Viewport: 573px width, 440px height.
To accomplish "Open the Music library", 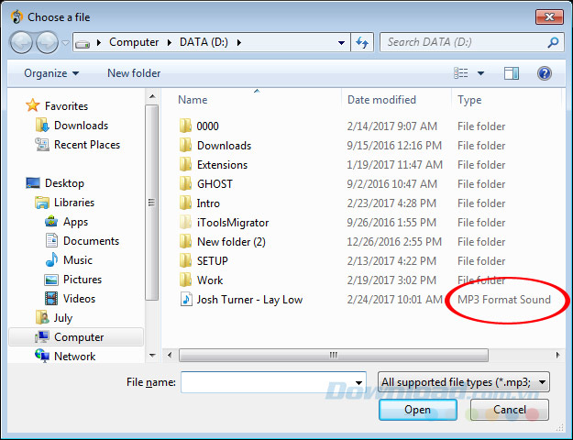I will (x=78, y=260).
